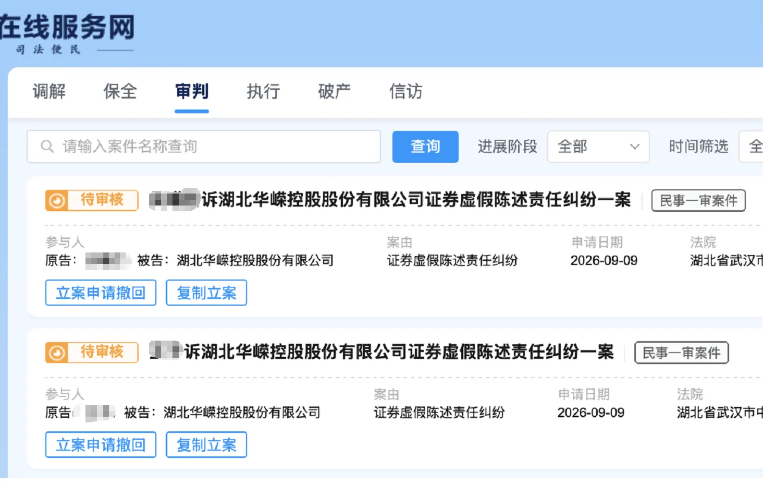The width and height of the screenshot is (763, 483).
Task: Expand the 进展阶段 dropdown showing 全部
Action: click(x=598, y=147)
